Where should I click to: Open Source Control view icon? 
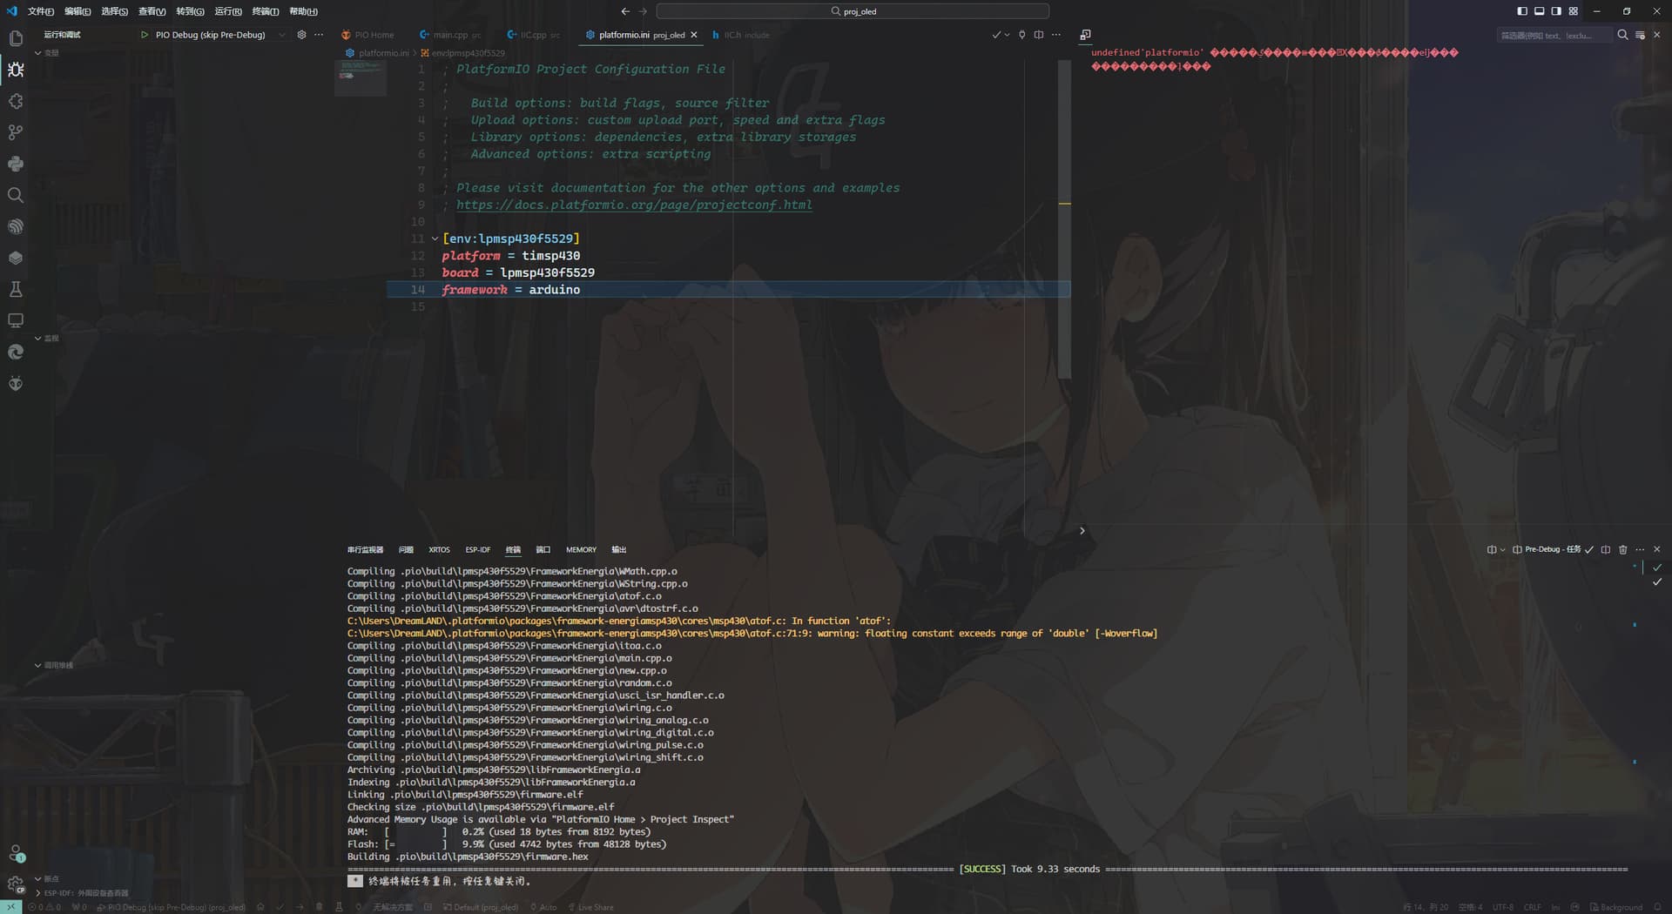click(16, 132)
